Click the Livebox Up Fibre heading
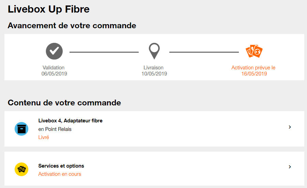307x188 pixels. (x=49, y=9)
